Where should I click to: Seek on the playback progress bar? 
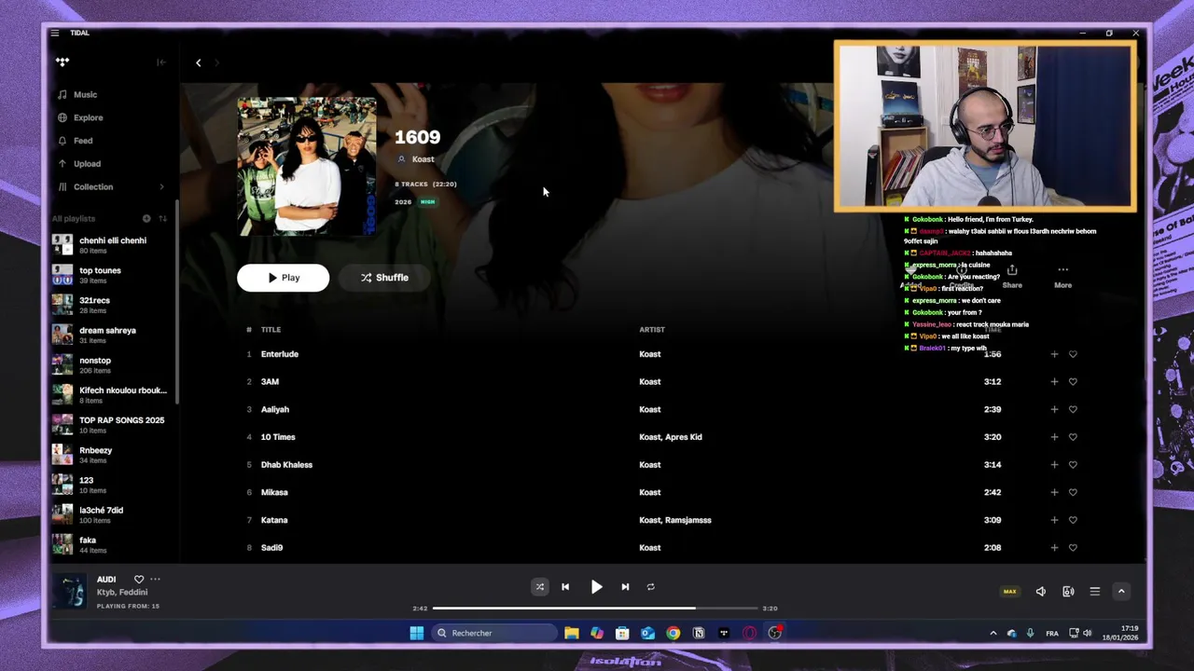pos(595,609)
